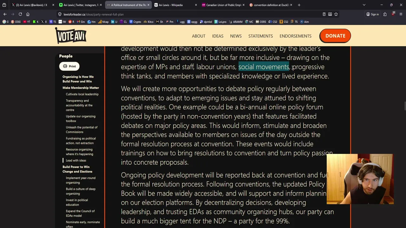Viewport: 406px width, 228px height.
Task: Open the Kitco bookmark
Action: tap(148, 22)
